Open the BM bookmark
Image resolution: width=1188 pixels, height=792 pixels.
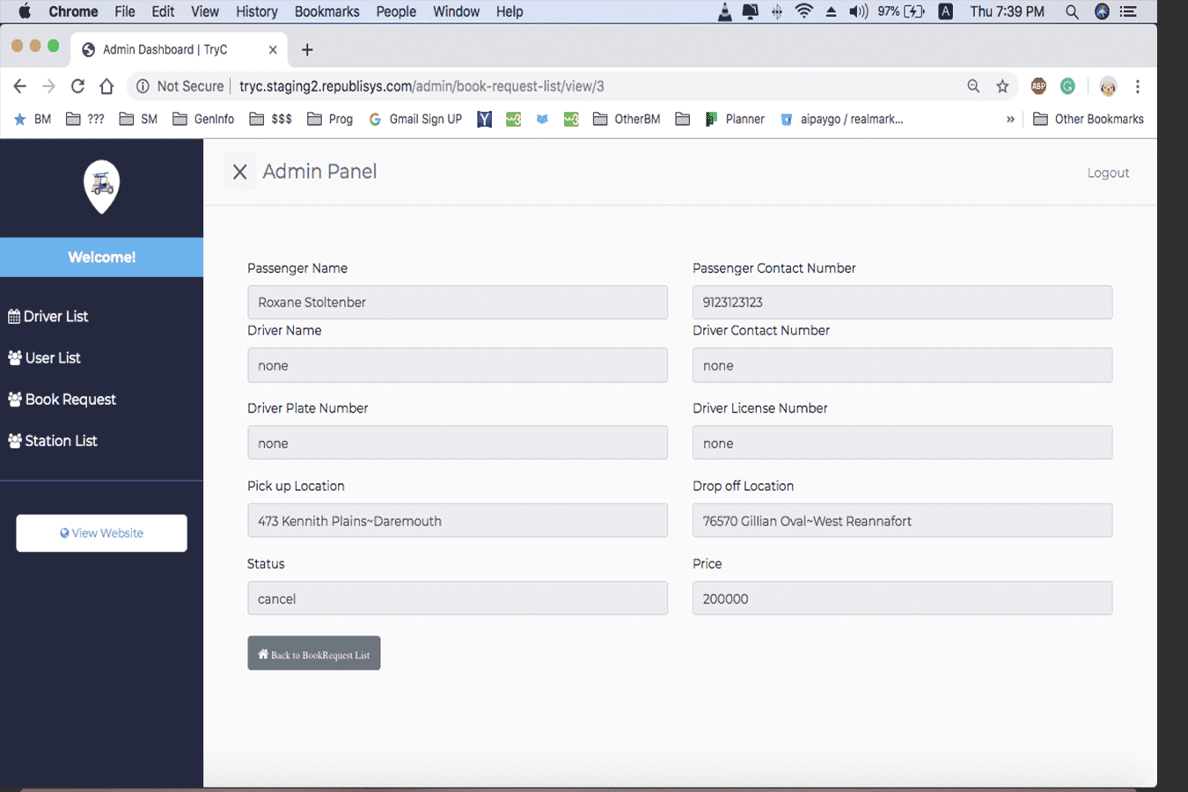click(33, 119)
